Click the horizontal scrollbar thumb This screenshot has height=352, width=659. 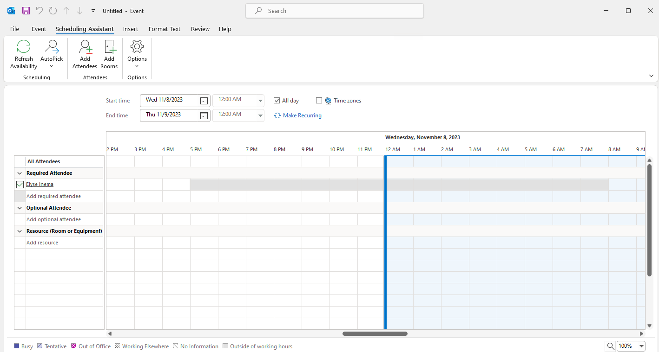(375, 333)
